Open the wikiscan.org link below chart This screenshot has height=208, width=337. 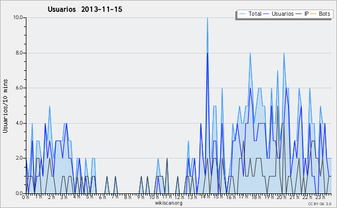pos(168,203)
